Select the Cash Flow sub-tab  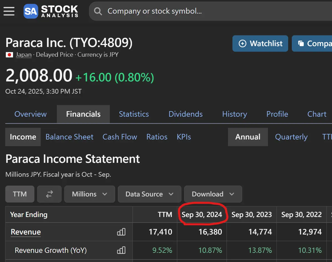(120, 137)
